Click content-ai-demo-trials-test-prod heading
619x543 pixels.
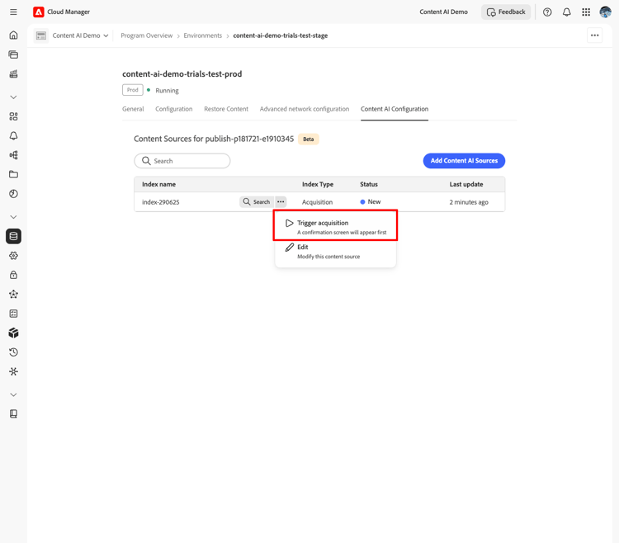click(182, 73)
